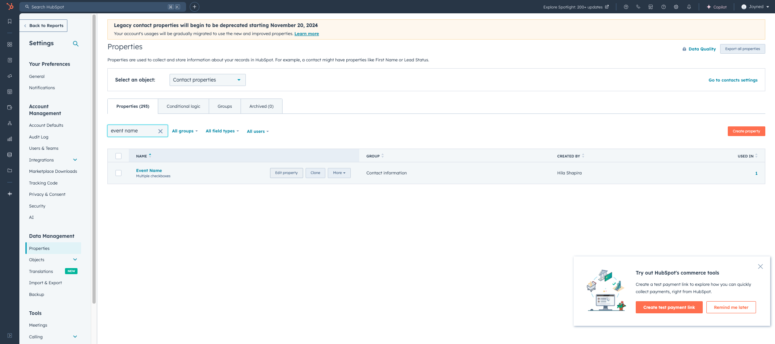
Task: Open the All groups filter
Action: point(185,131)
